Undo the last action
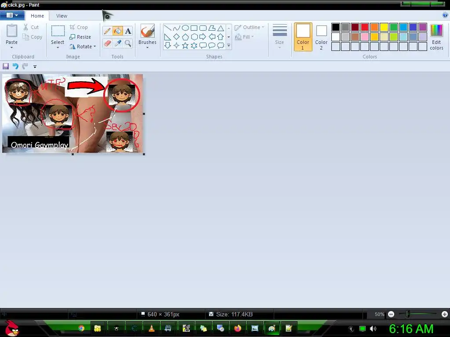Screen dimensions: 450x337 click(x=15, y=67)
